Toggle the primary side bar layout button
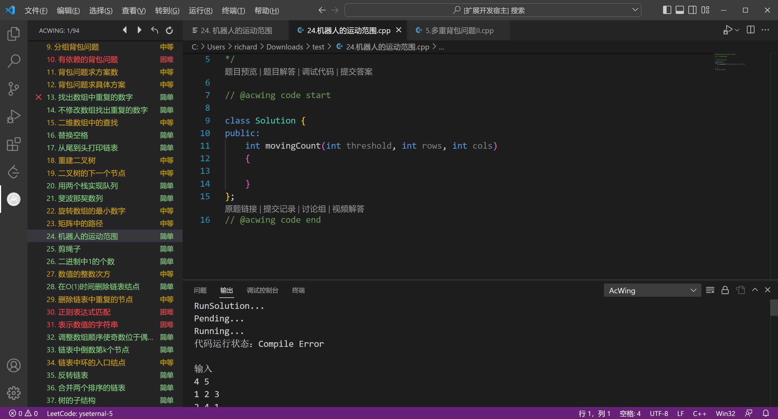This screenshot has width=778, height=419. (x=667, y=10)
